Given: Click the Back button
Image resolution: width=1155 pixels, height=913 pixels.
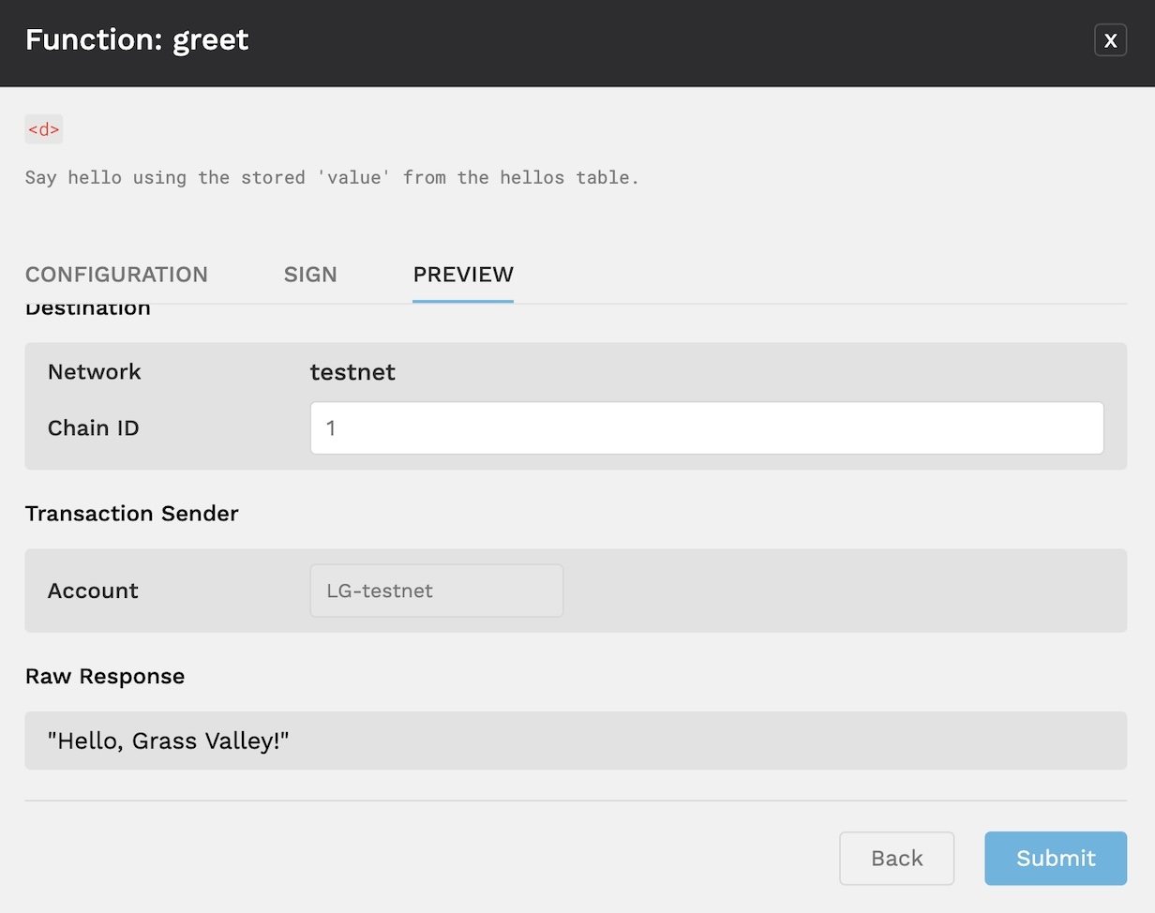Looking at the screenshot, I should (x=896, y=858).
